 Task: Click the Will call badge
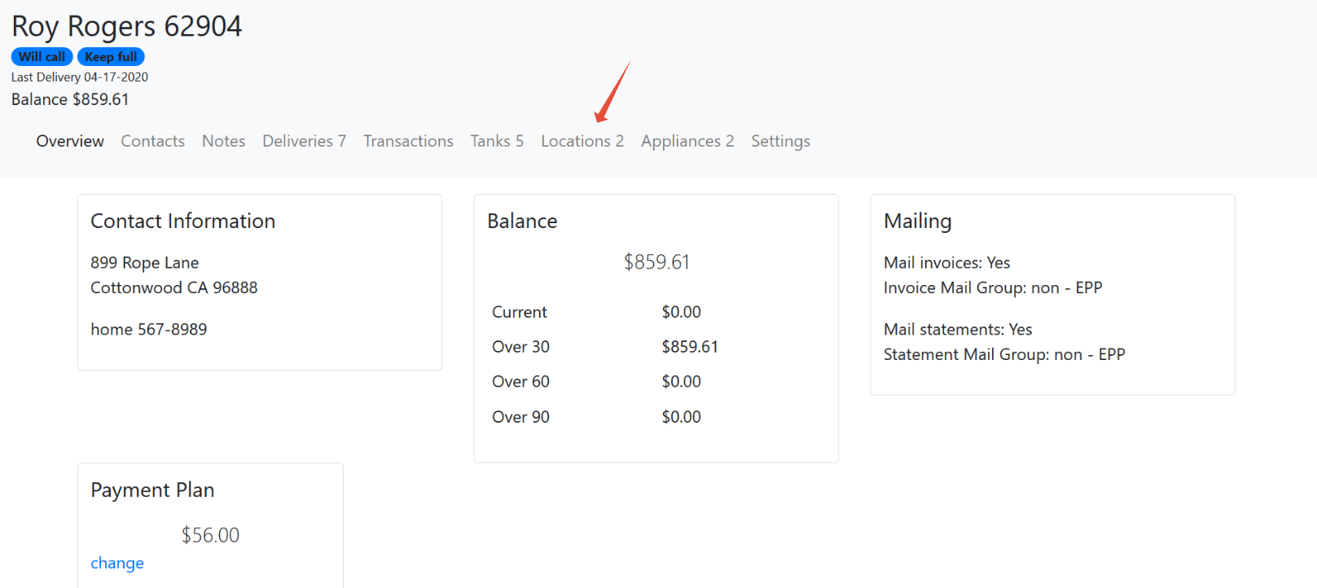[x=42, y=57]
